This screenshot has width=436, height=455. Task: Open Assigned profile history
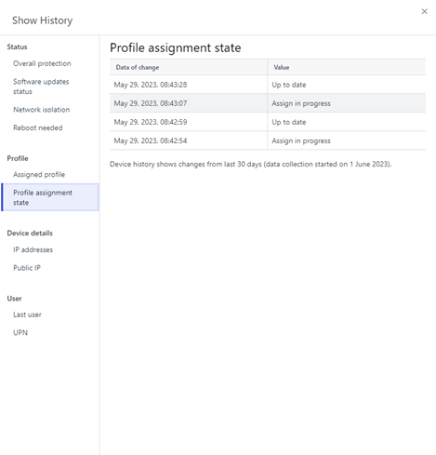(39, 175)
